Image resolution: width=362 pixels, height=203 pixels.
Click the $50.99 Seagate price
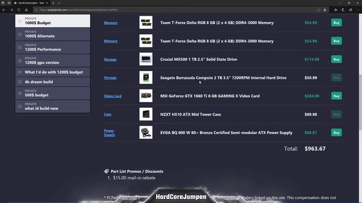point(311,78)
